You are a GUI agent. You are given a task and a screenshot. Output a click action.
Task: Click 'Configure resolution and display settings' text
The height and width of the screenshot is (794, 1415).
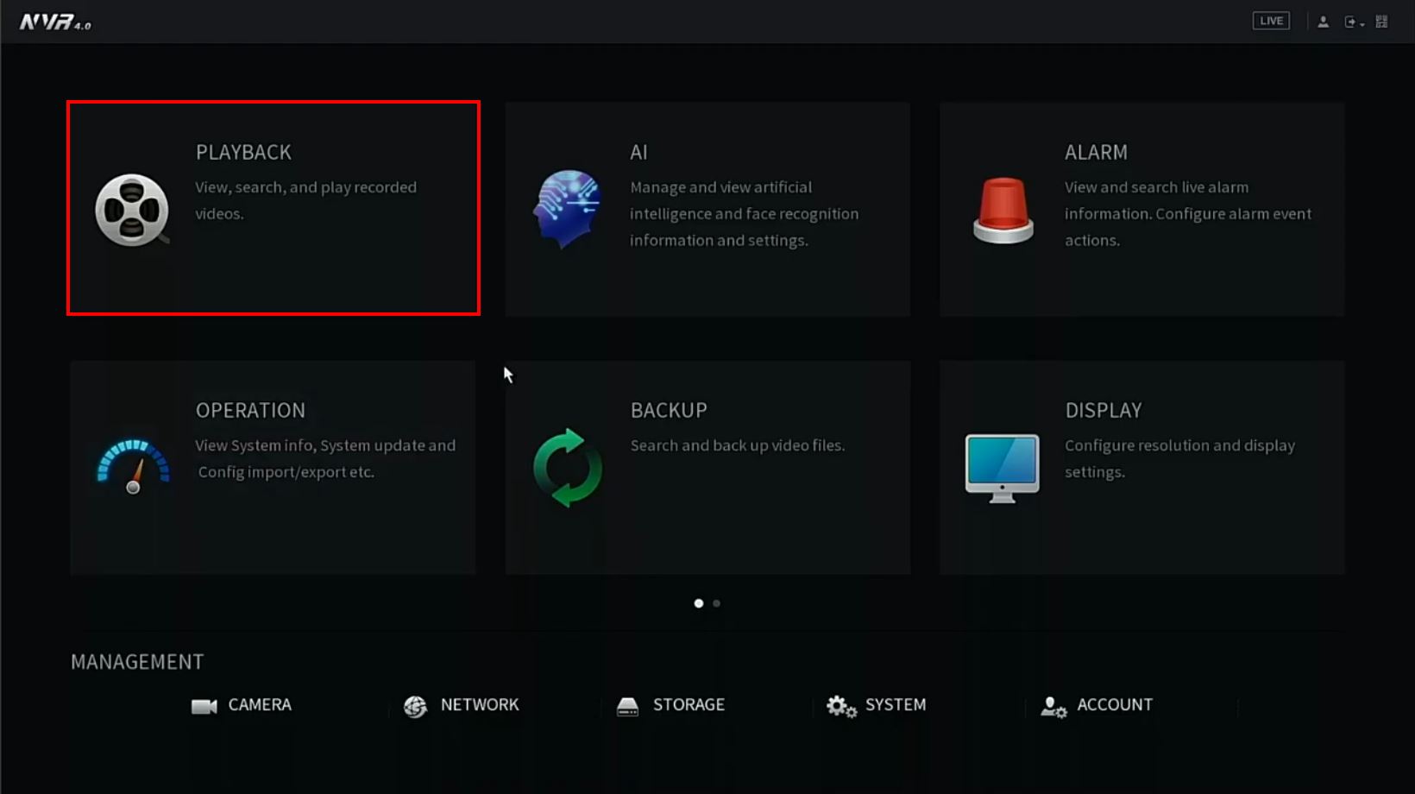[1179, 458]
